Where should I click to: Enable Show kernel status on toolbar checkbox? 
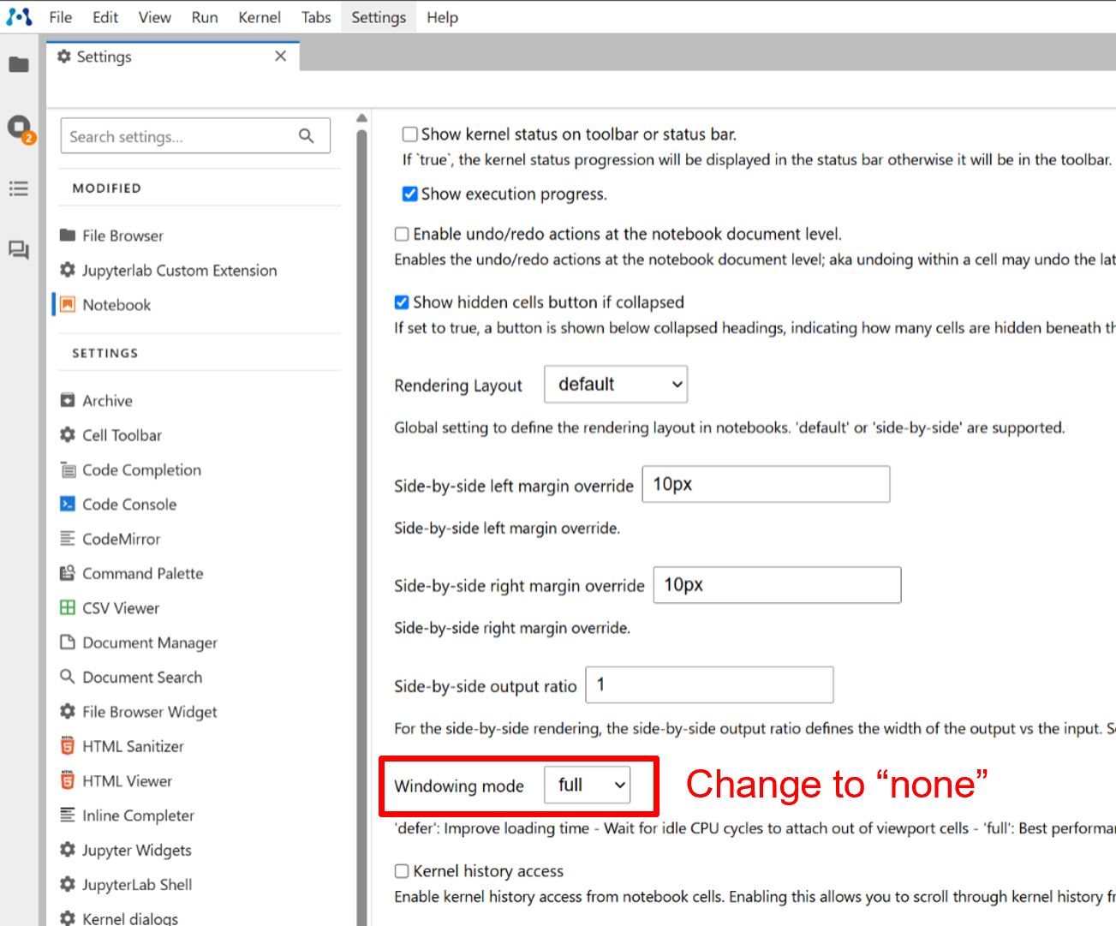[x=410, y=134]
